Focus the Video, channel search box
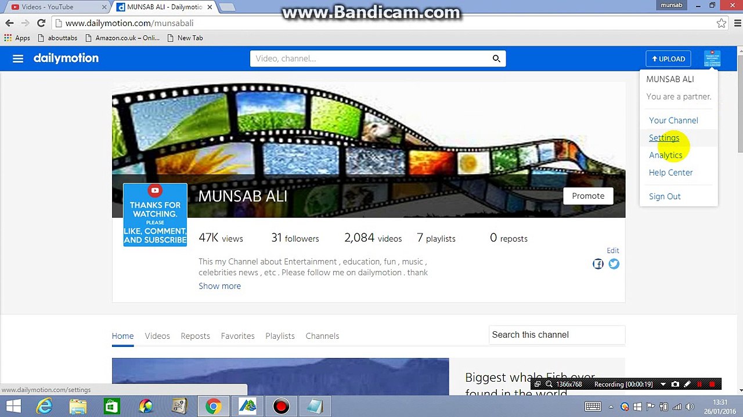Image resolution: width=743 pixels, height=417 pixels. point(369,58)
